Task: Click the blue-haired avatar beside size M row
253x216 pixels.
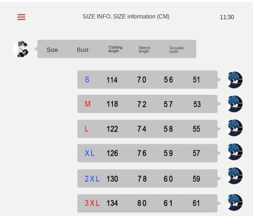Action: pyautogui.click(x=234, y=104)
